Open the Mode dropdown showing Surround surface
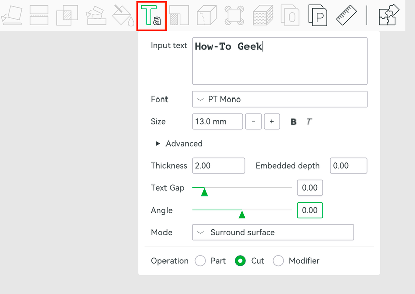The image size is (415, 294). point(273,232)
